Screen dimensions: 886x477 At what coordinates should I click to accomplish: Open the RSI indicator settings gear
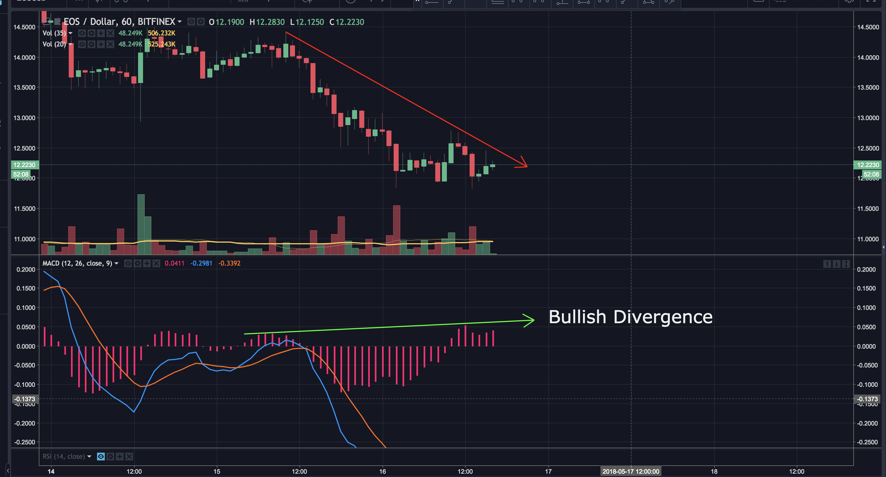pyautogui.click(x=110, y=457)
